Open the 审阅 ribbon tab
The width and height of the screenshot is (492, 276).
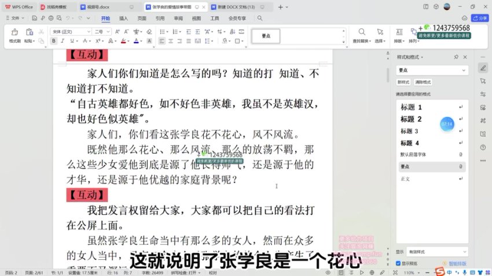[x=178, y=18]
